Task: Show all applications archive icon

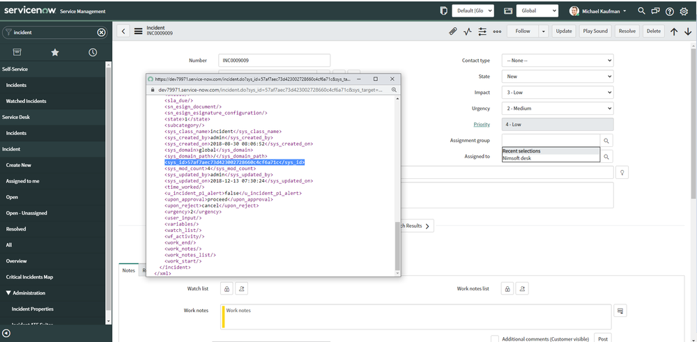Action: tap(17, 52)
